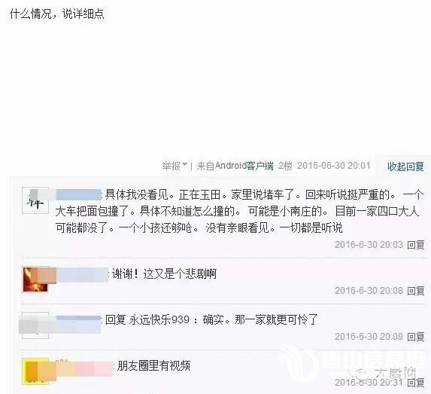Viewport: 431px width, 394px height.
Task: Collapse replies with 收起回复
Action: (405, 166)
